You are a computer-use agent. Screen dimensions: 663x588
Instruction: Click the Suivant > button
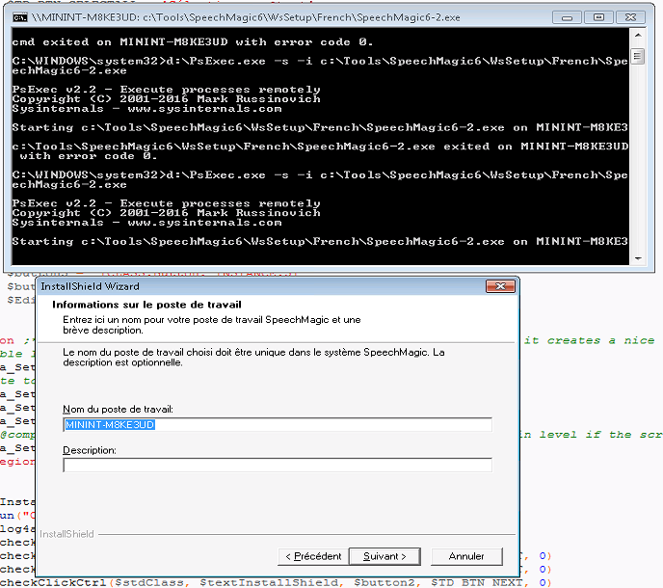[385, 556]
